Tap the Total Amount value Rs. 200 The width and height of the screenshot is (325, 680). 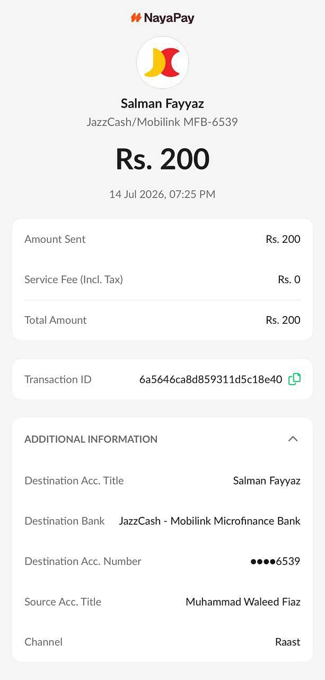click(x=283, y=320)
